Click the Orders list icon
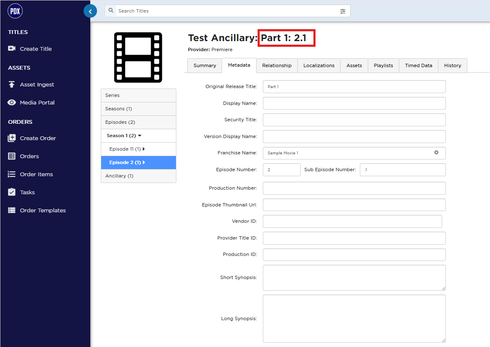 click(12, 156)
